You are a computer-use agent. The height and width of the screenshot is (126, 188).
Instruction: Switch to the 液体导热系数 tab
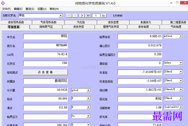(16, 22)
